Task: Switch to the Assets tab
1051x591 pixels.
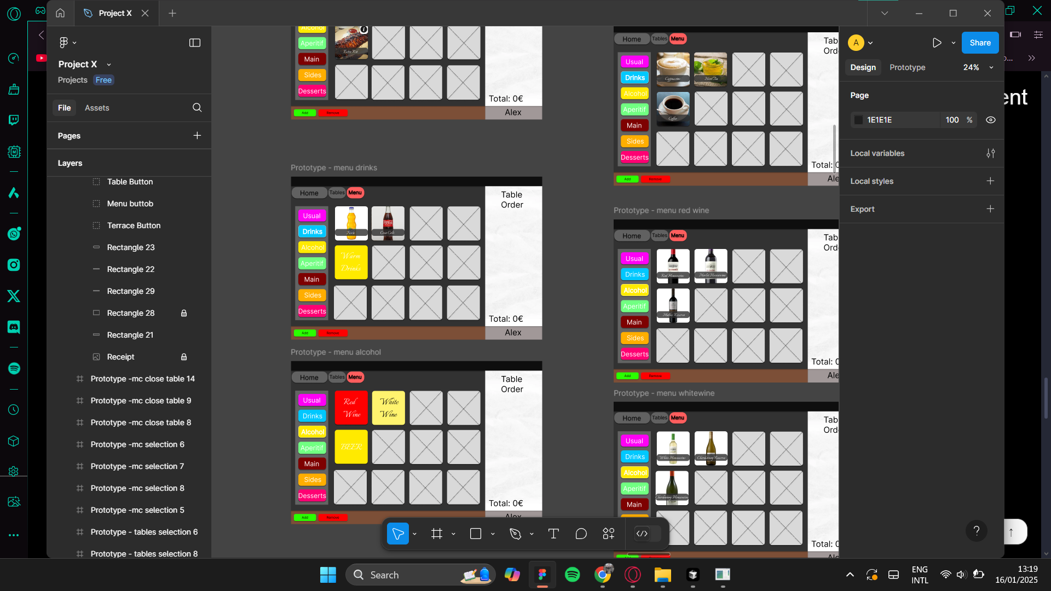Action: 97,108
